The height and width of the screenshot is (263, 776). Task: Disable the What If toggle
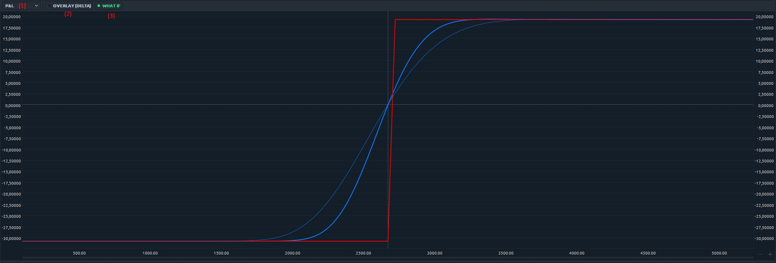tap(109, 6)
